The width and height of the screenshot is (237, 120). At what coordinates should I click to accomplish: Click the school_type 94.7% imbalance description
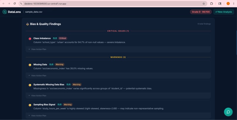tap(79, 42)
